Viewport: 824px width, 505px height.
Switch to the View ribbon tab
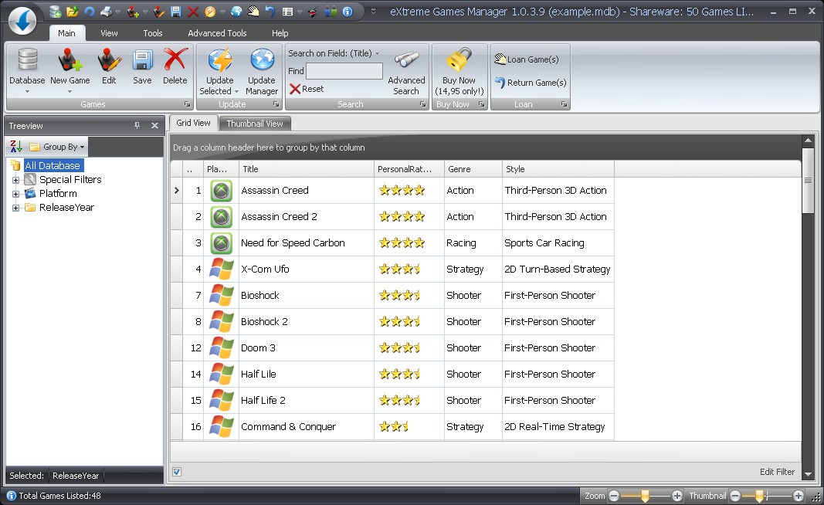point(109,33)
